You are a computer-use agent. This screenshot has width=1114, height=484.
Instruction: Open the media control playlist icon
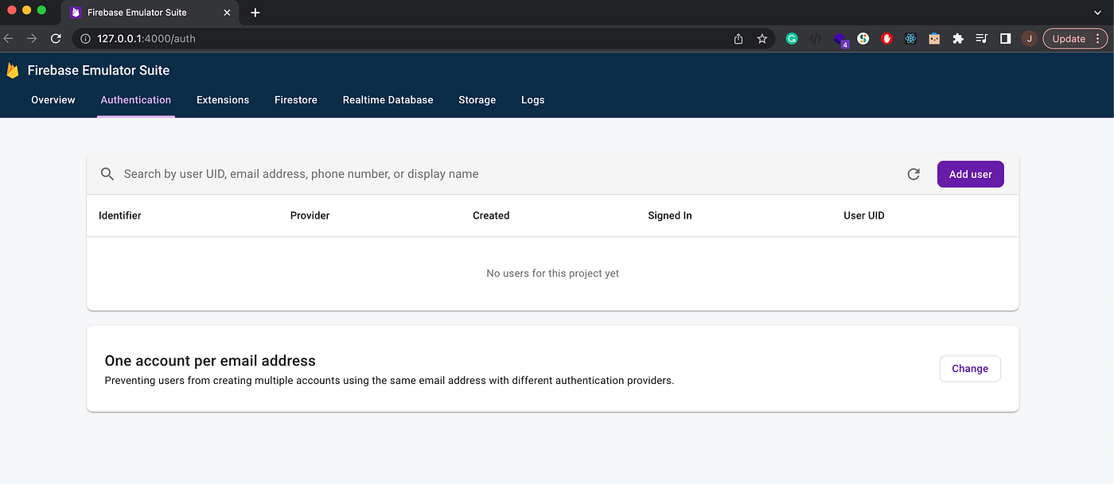[982, 38]
